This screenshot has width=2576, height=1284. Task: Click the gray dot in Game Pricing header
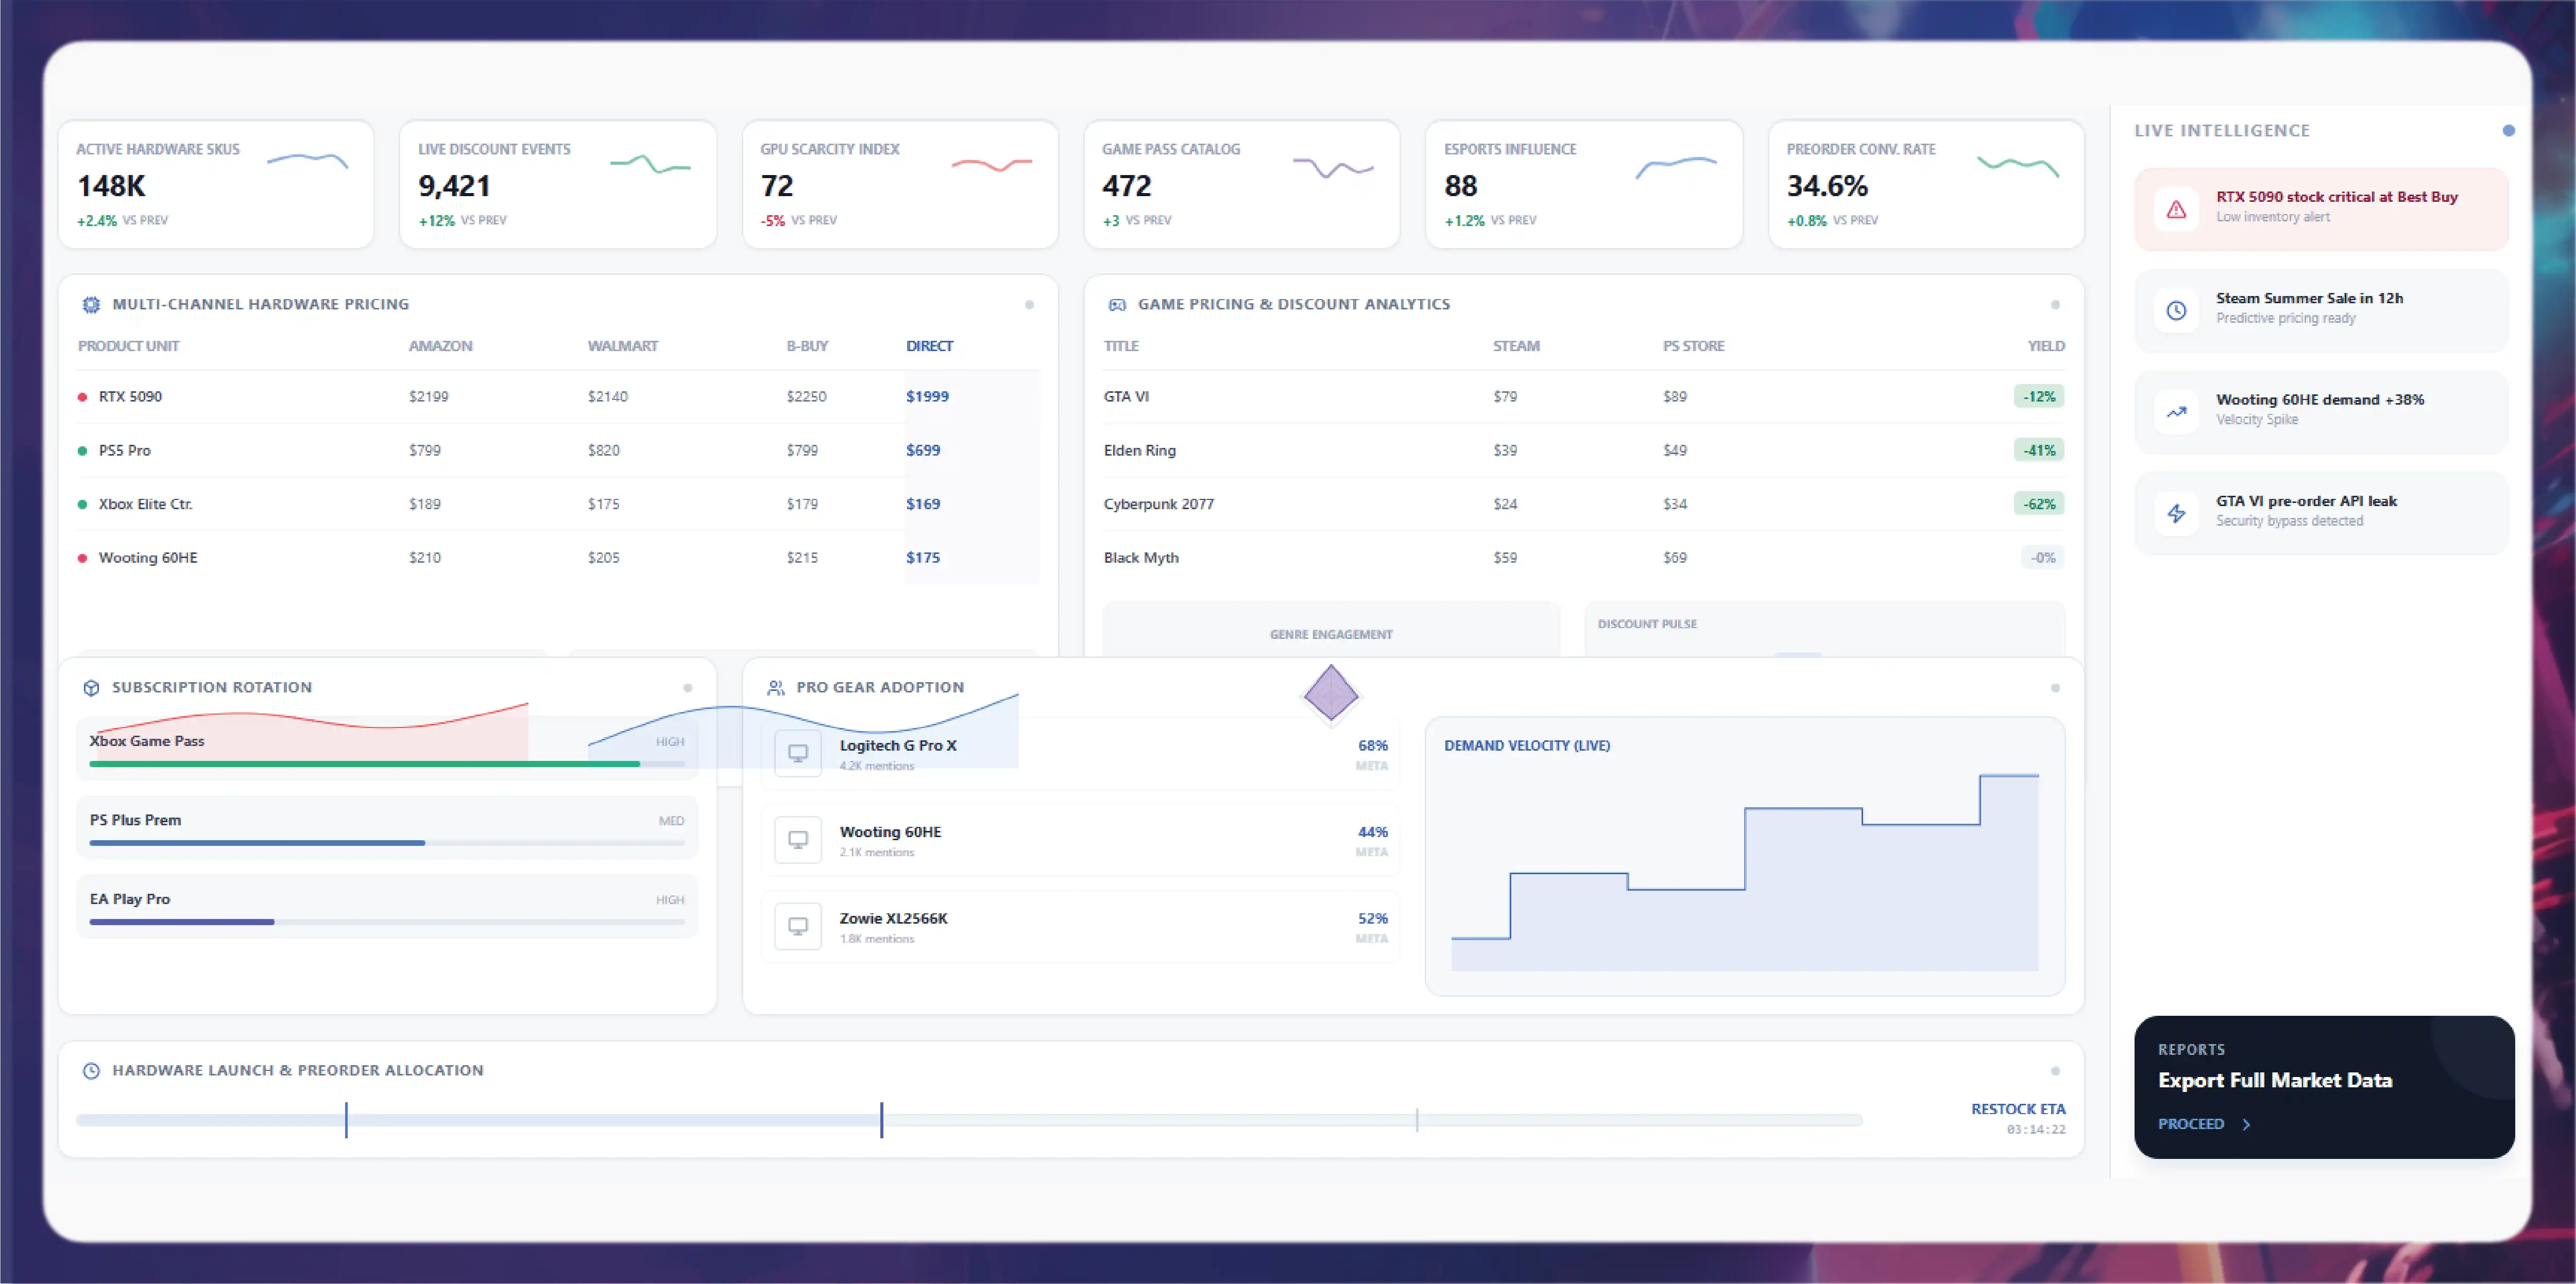coord(2055,305)
